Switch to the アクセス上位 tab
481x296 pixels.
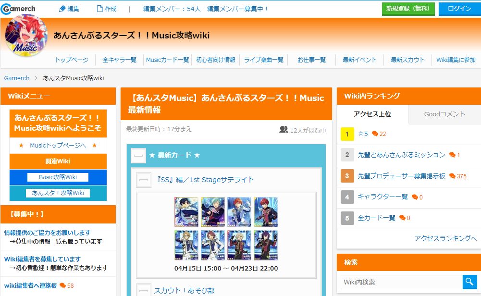point(372,114)
